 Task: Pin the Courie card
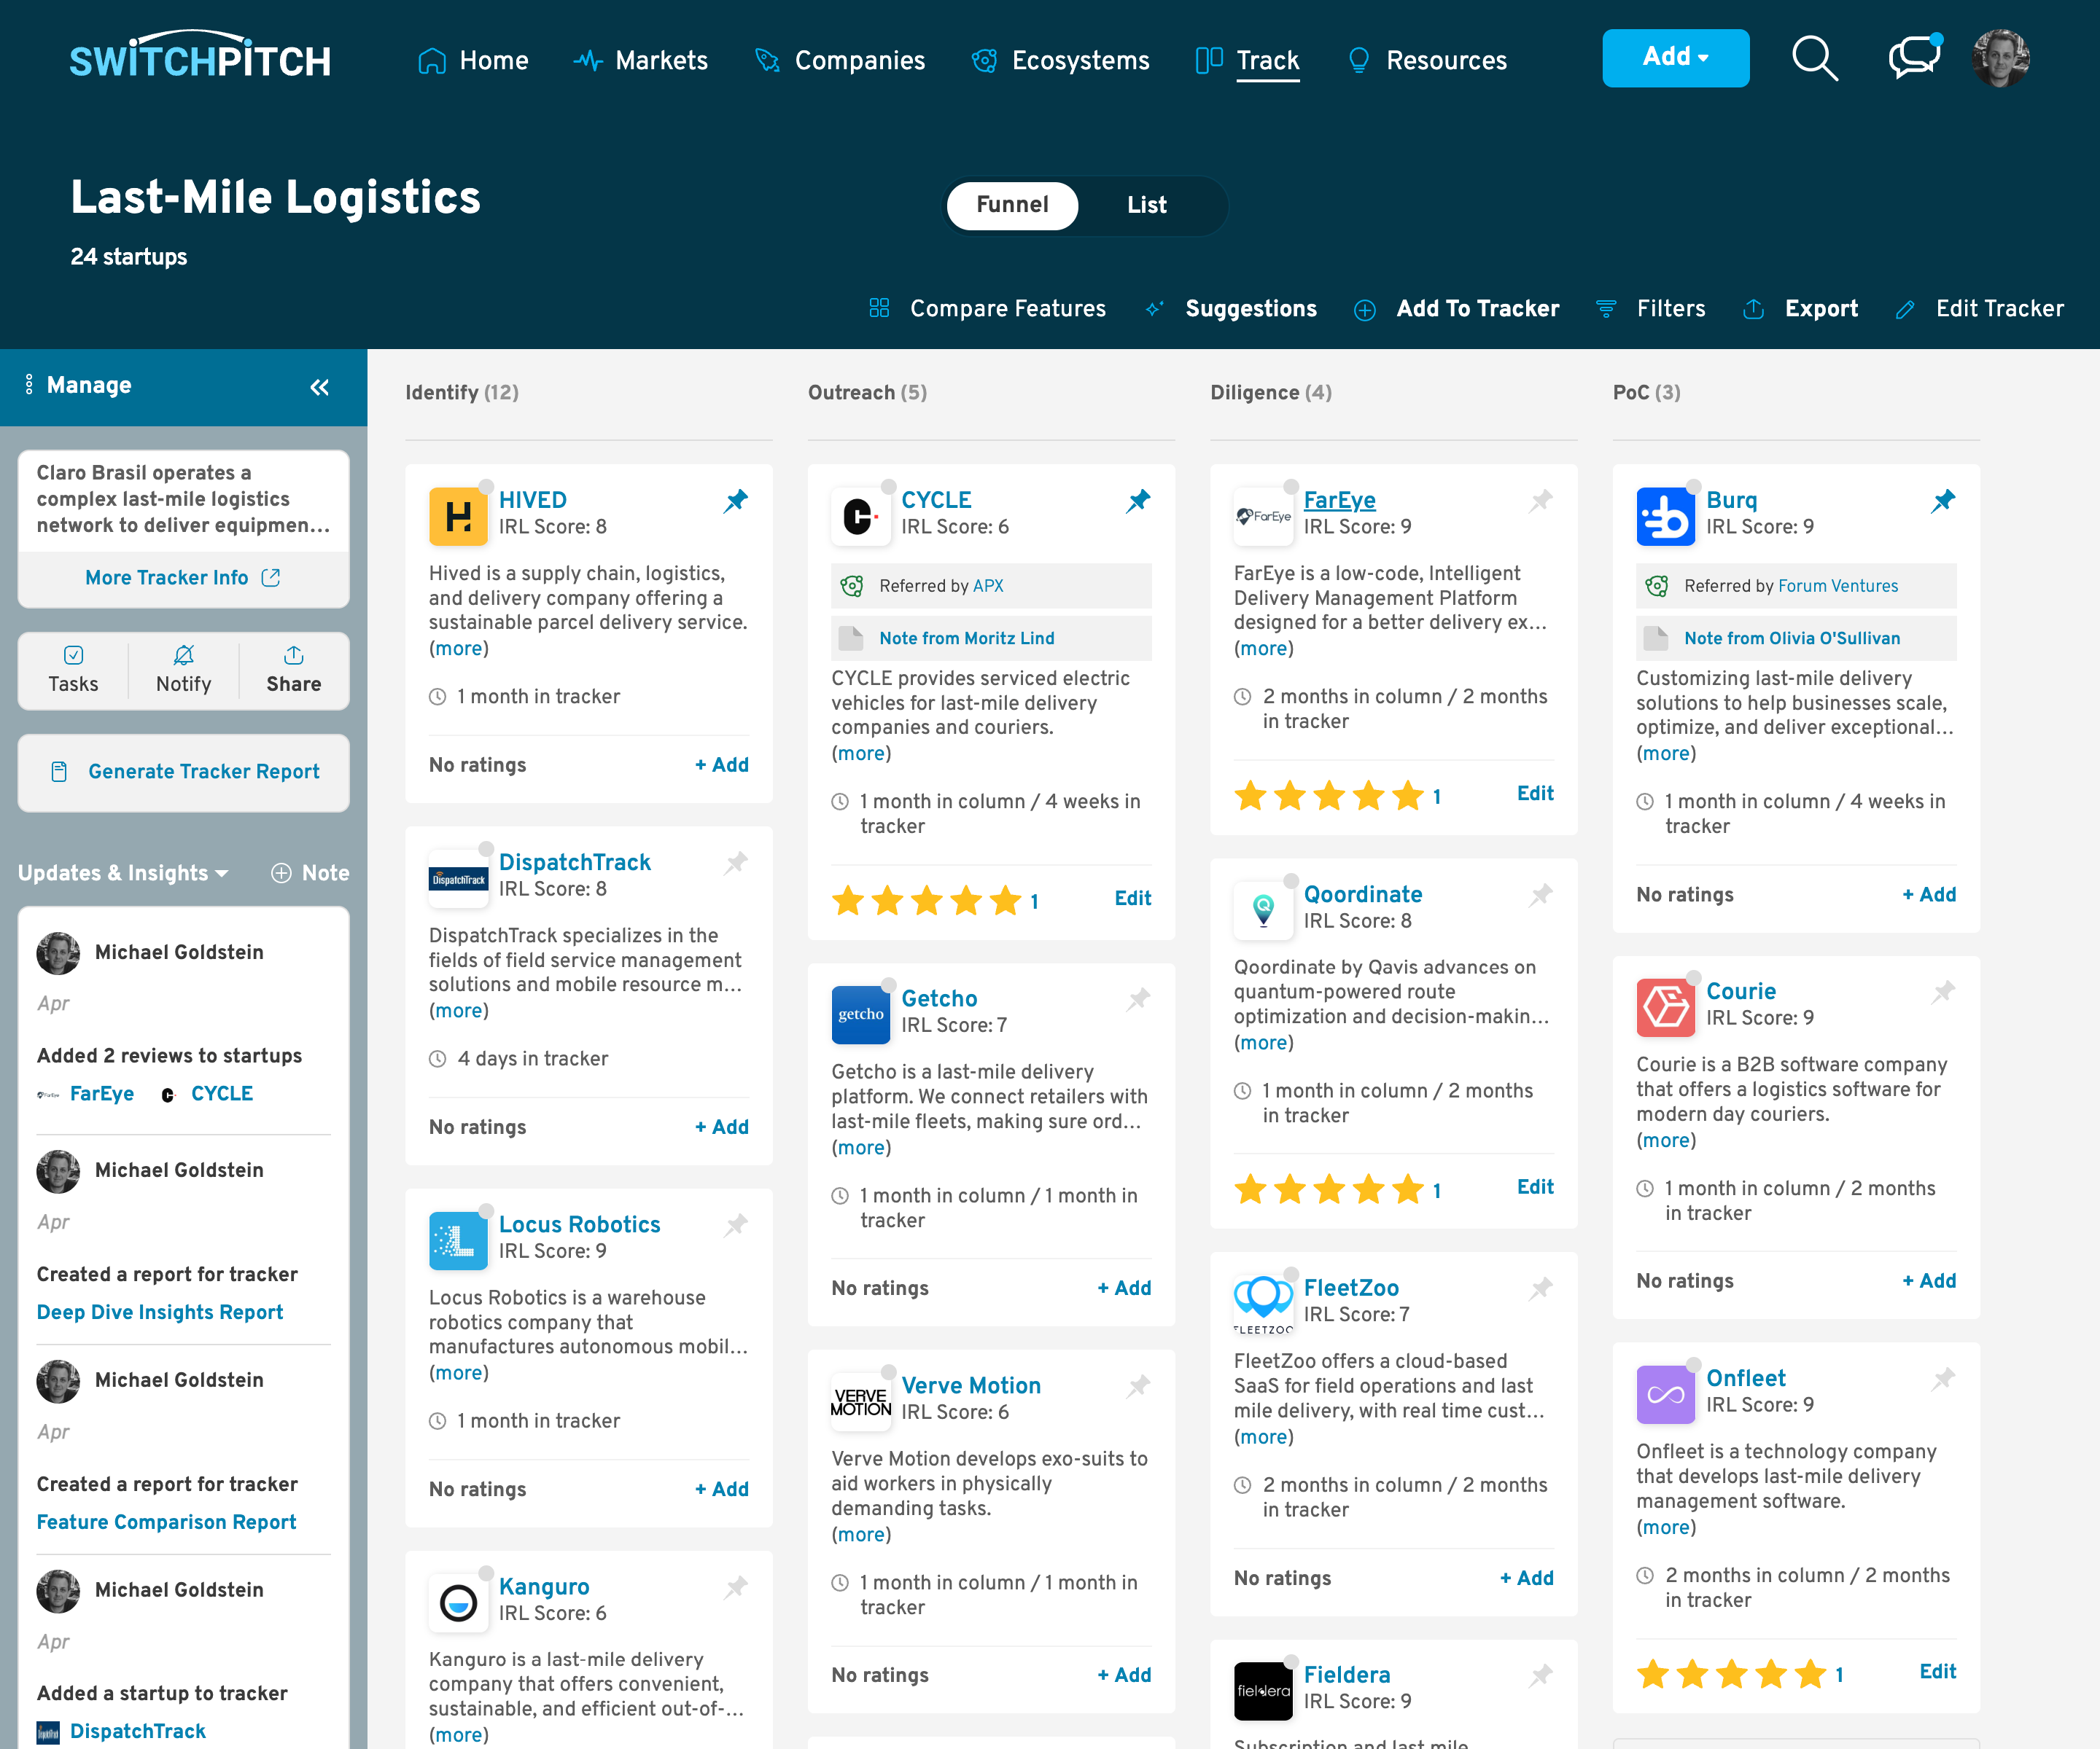(1943, 991)
